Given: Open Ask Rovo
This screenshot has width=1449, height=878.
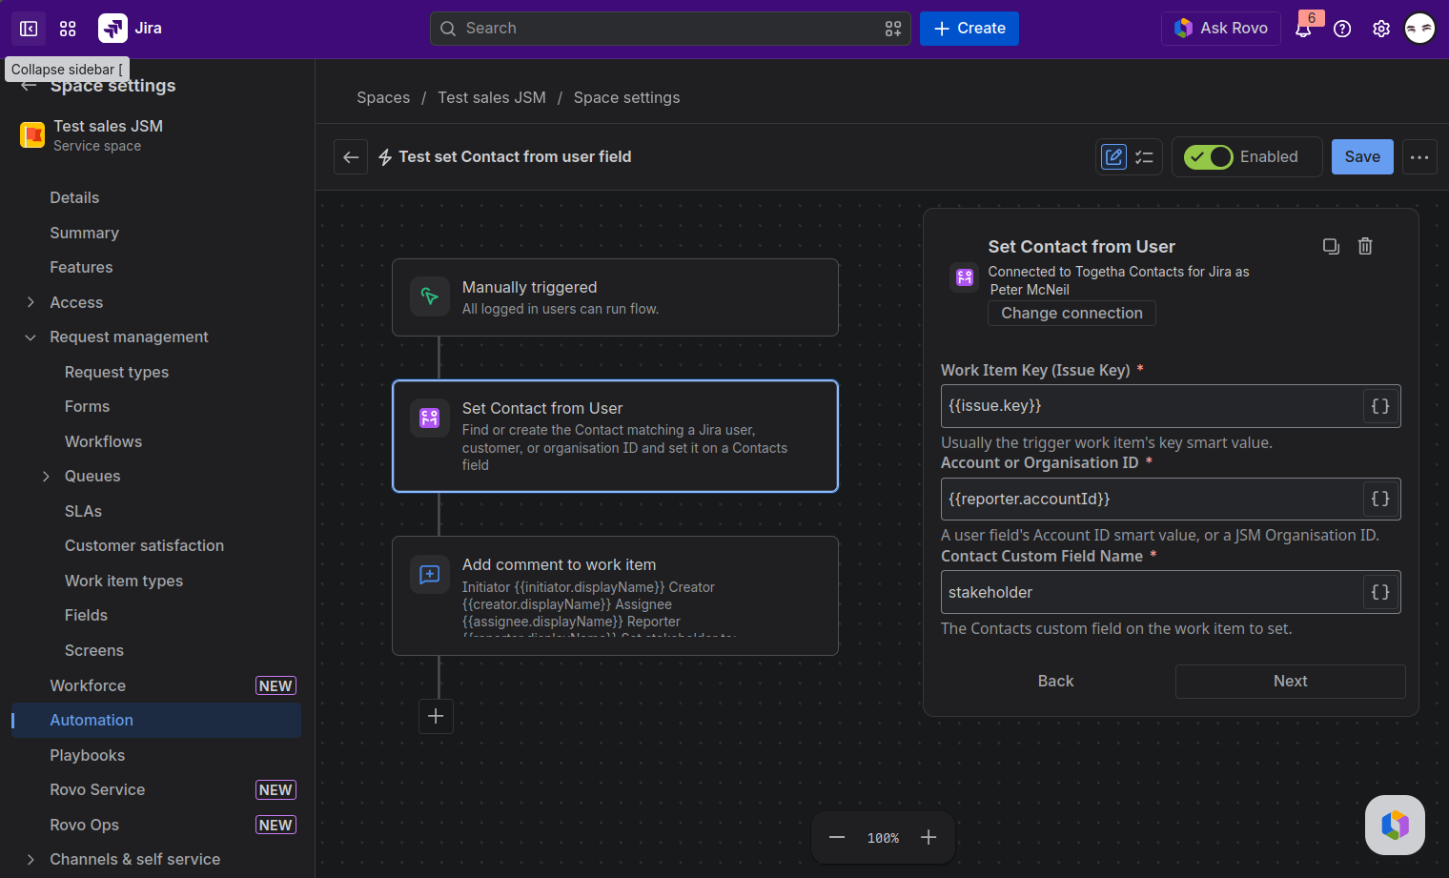Looking at the screenshot, I should 1220,29.
